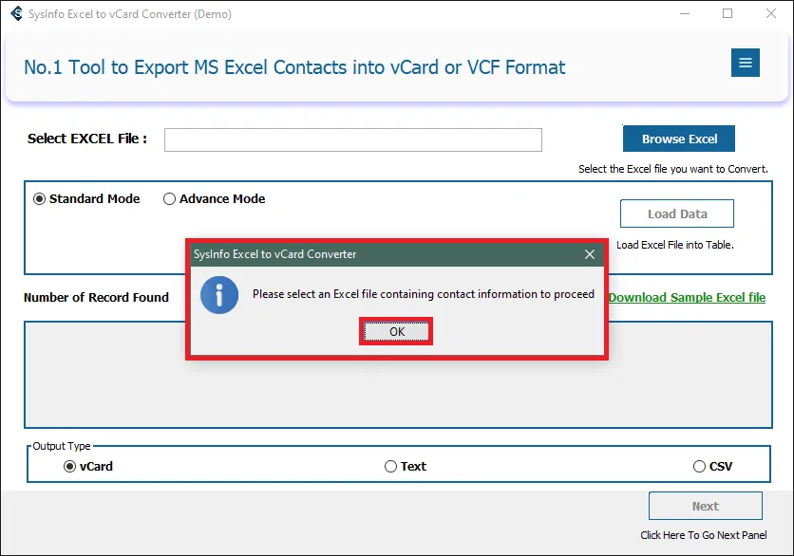The width and height of the screenshot is (794, 556).
Task: Open the hamburger menu icon
Action: pos(745,63)
